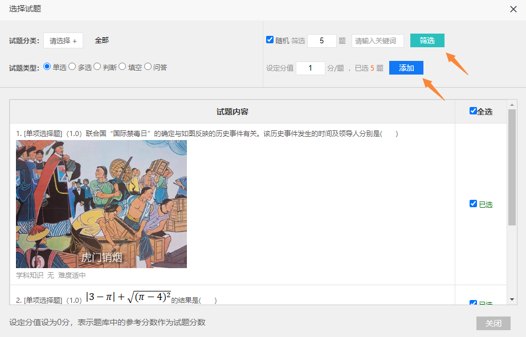Select the 单选 question type

click(x=47, y=67)
